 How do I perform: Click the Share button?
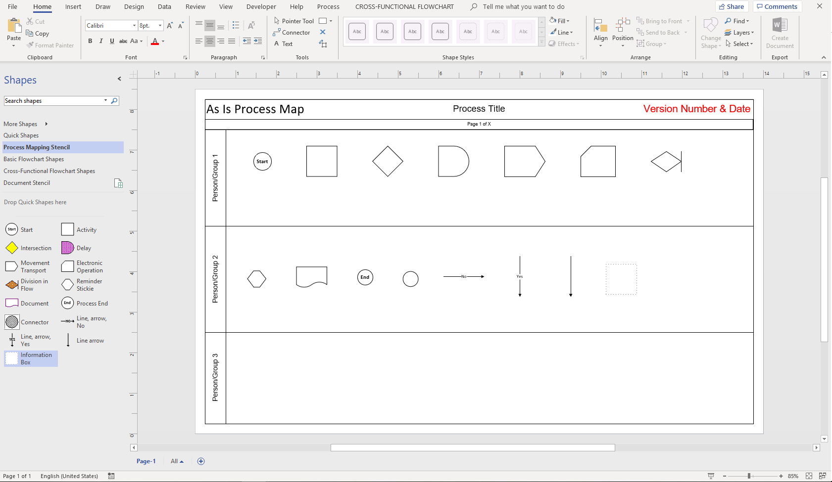732,7
